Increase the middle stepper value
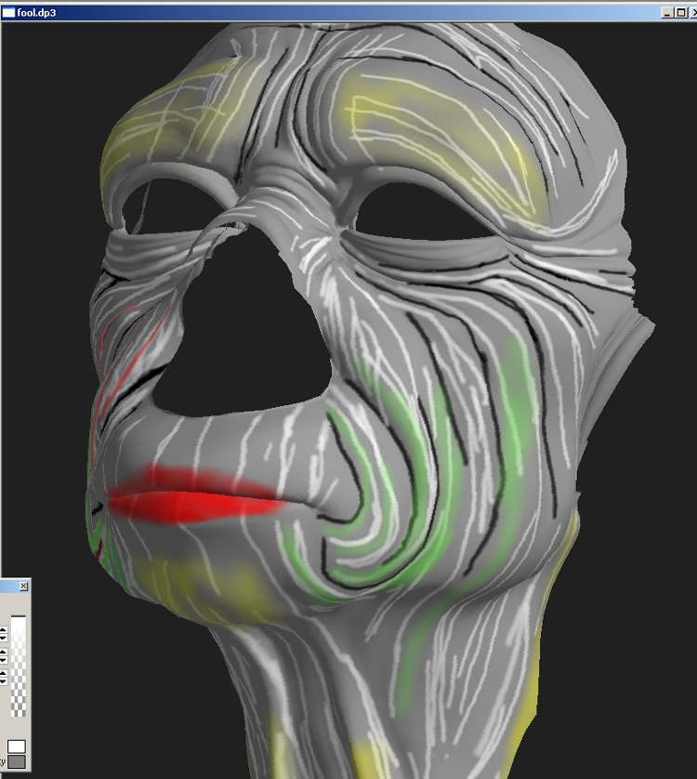The width and height of the screenshot is (697, 779). coord(3,652)
